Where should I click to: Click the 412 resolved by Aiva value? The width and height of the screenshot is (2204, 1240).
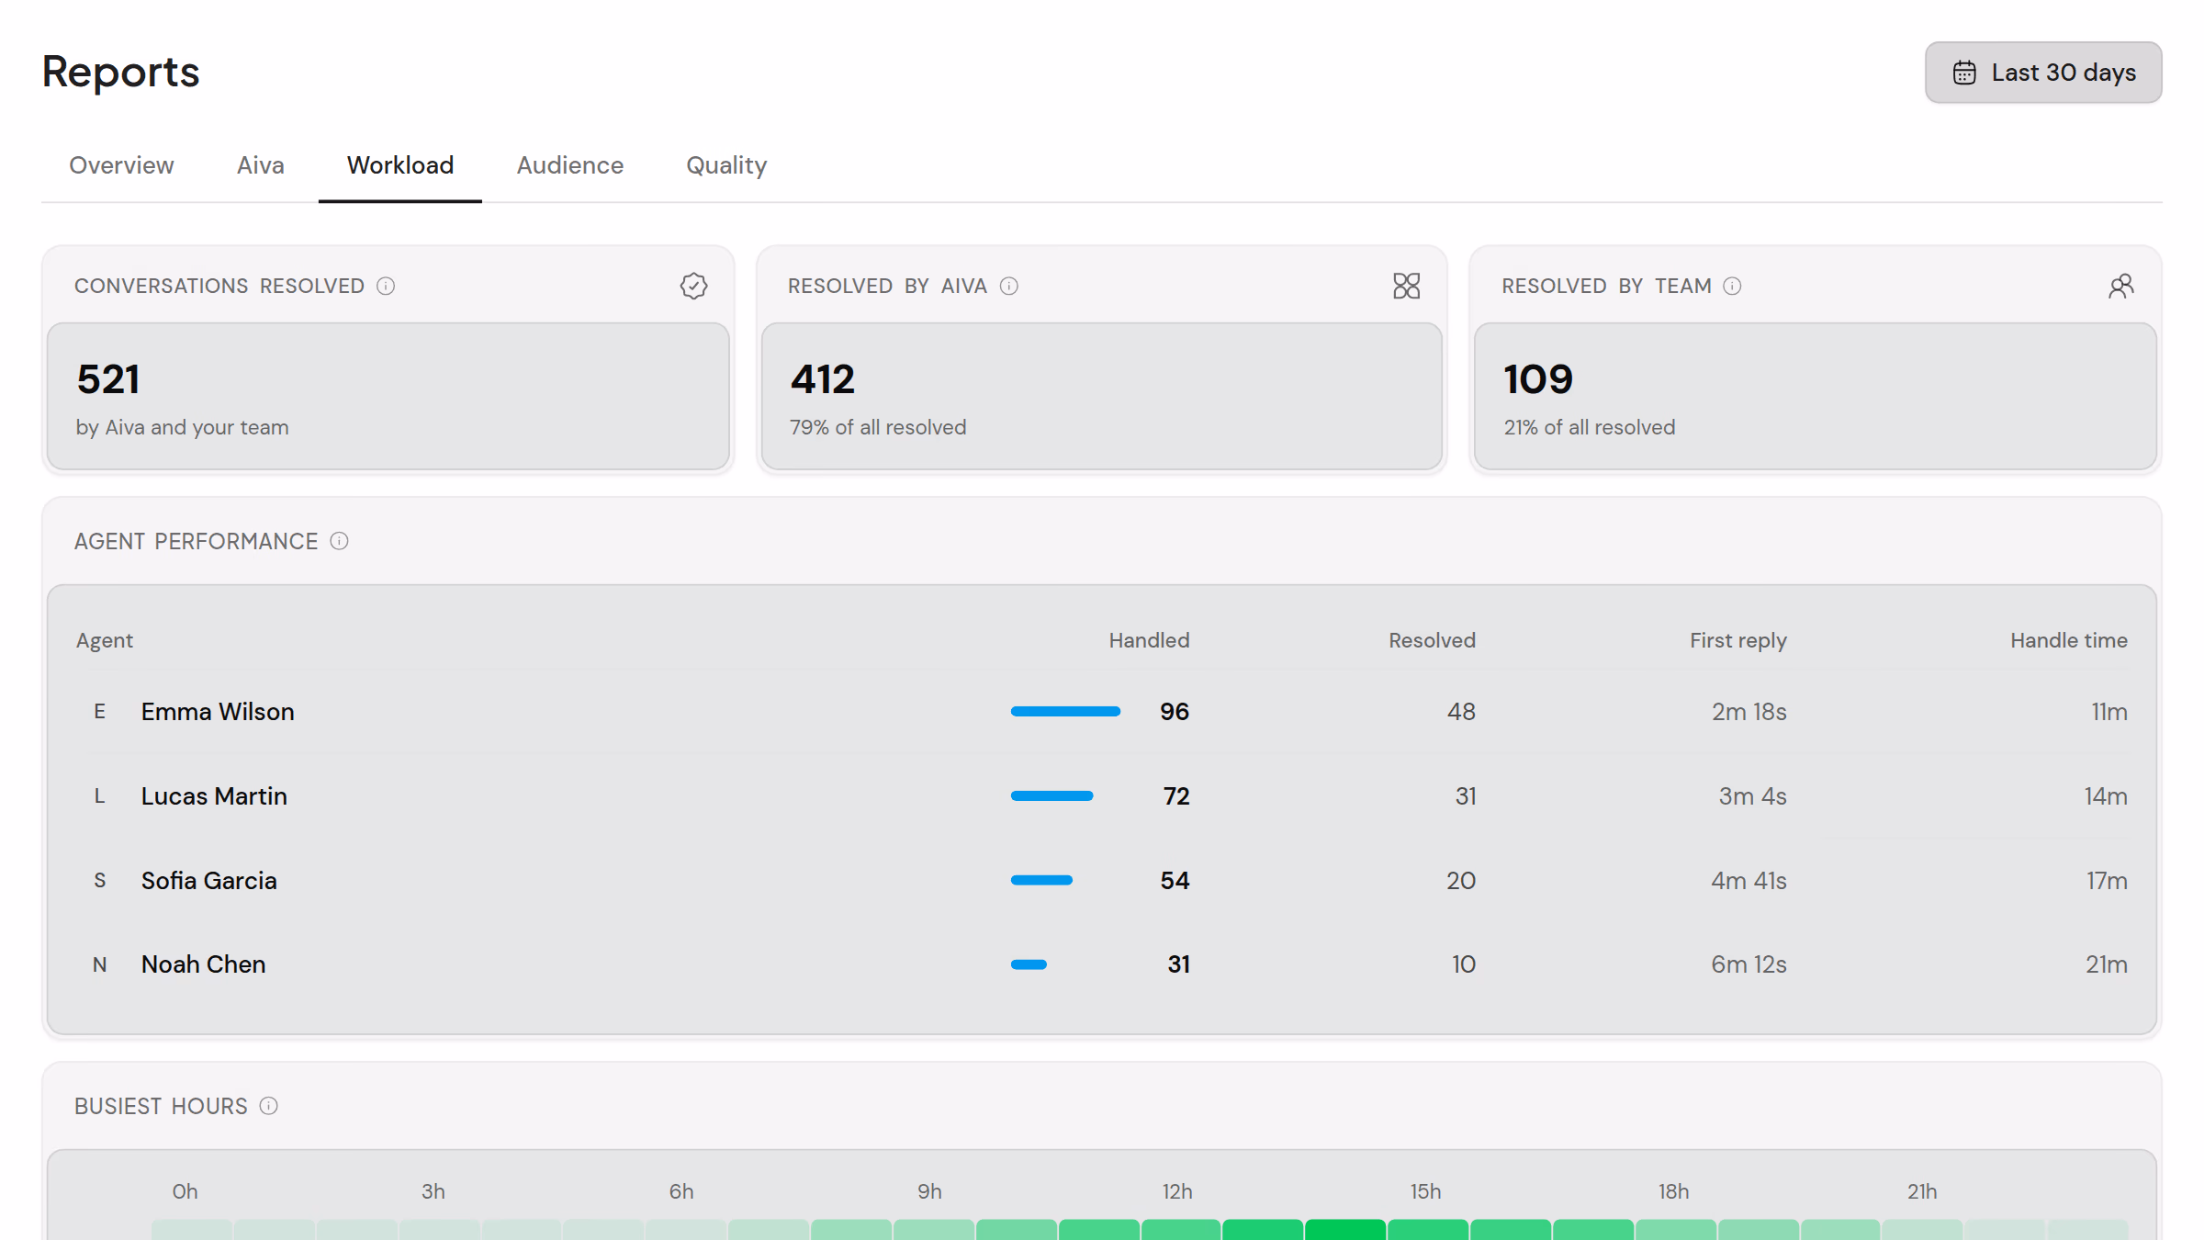point(823,379)
